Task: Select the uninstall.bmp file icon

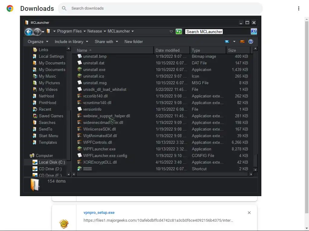Action: (79, 56)
